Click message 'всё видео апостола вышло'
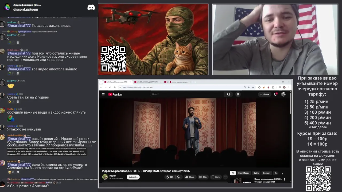 54,69
